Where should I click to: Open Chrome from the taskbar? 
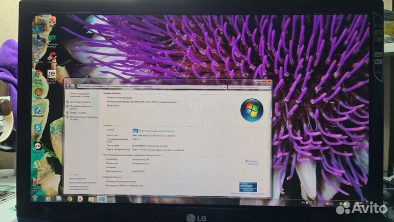tap(69, 198)
